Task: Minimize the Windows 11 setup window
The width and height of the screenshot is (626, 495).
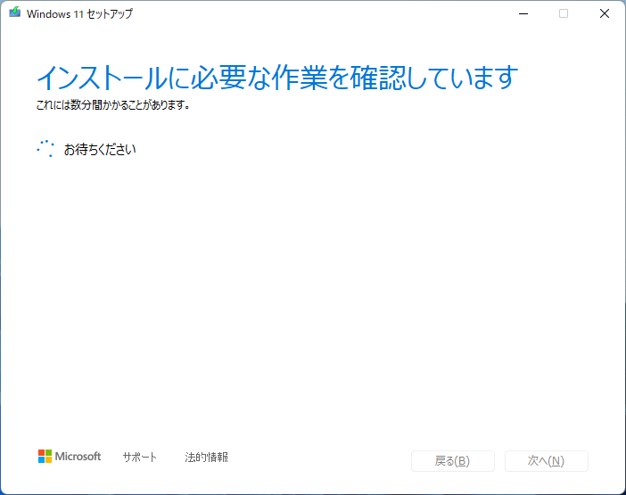Action: [523, 13]
